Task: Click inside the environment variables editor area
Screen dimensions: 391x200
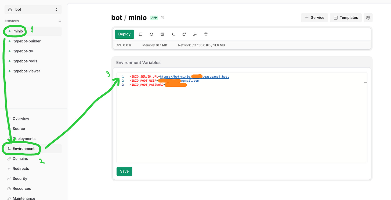Action: point(242,118)
